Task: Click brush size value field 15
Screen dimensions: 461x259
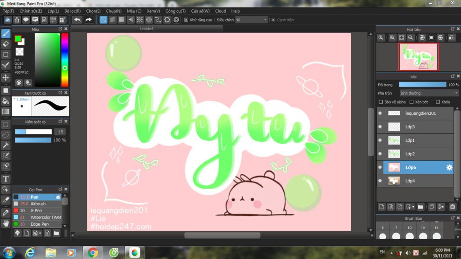Action: [60, 132]
